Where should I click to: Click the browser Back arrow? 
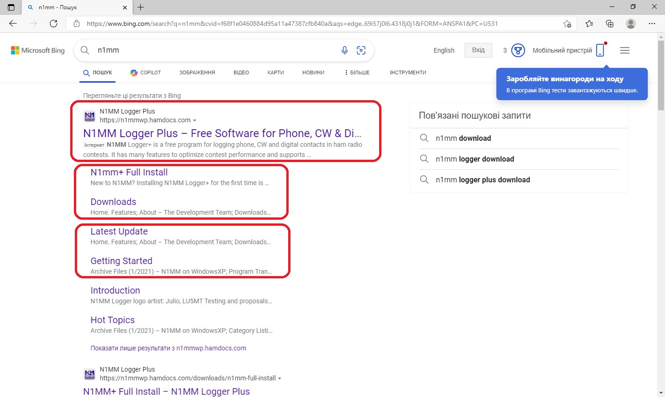click(x=13, y=24)
